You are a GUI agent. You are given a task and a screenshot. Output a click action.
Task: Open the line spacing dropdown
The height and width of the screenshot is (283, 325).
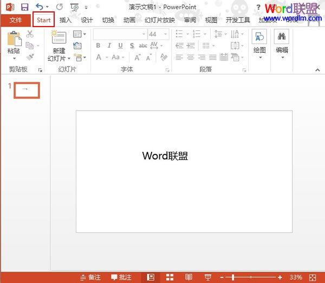[226, 34]
